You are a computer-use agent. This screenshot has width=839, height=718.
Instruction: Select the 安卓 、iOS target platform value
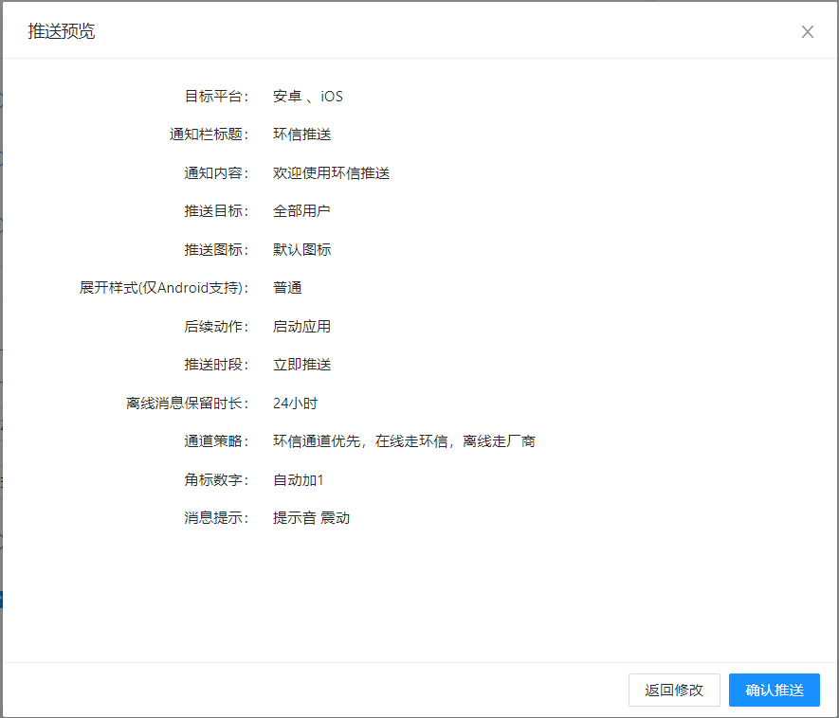pos(308,97)
